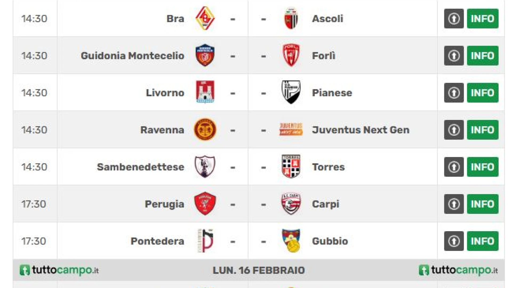Open the Juventus Next Gen team link

361,130
